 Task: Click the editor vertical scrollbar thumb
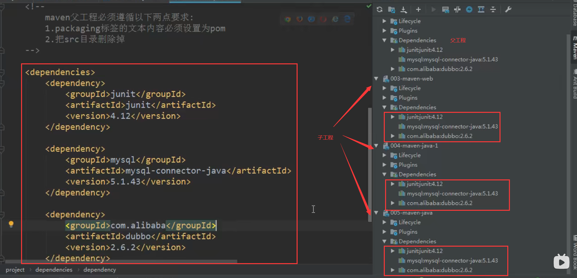coord(370,165)
